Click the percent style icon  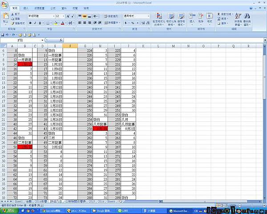[133, 23]
